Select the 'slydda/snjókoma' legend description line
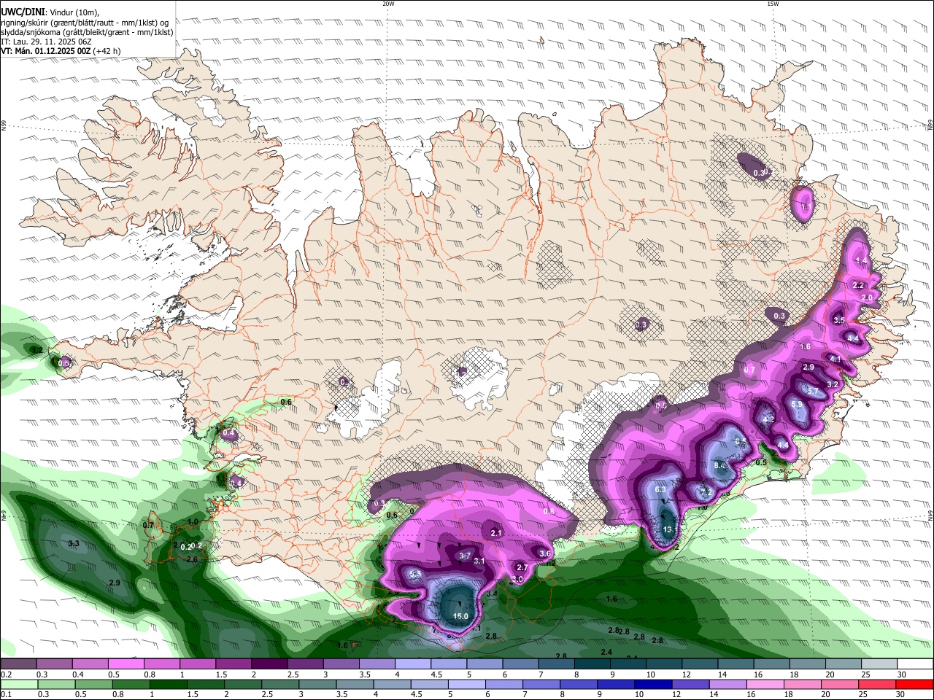934x700 pixels. pyautogui.click(x=87, y=32)
